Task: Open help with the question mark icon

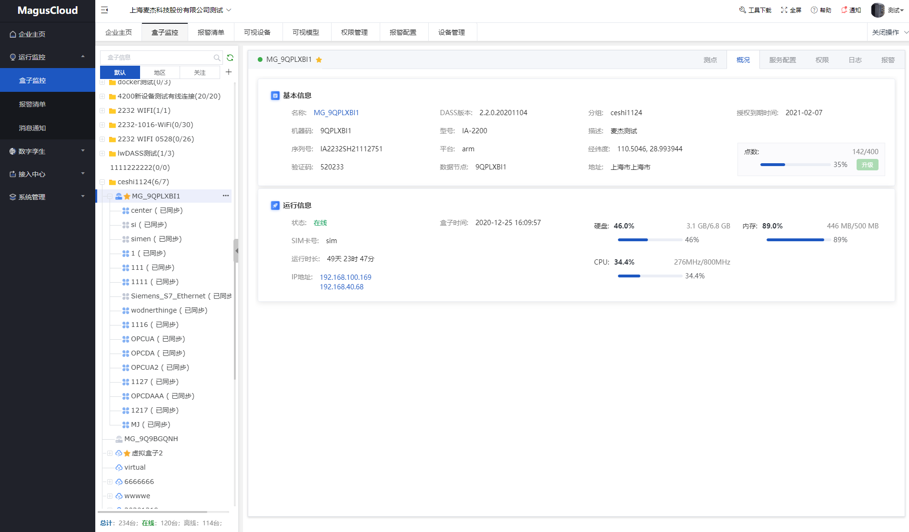Action: coord(814,10)
